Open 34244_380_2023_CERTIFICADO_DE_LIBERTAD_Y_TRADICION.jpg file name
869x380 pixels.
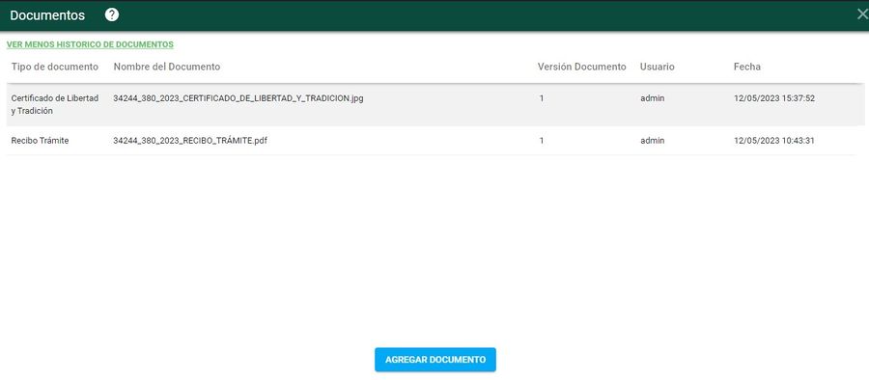coord(238,98)
